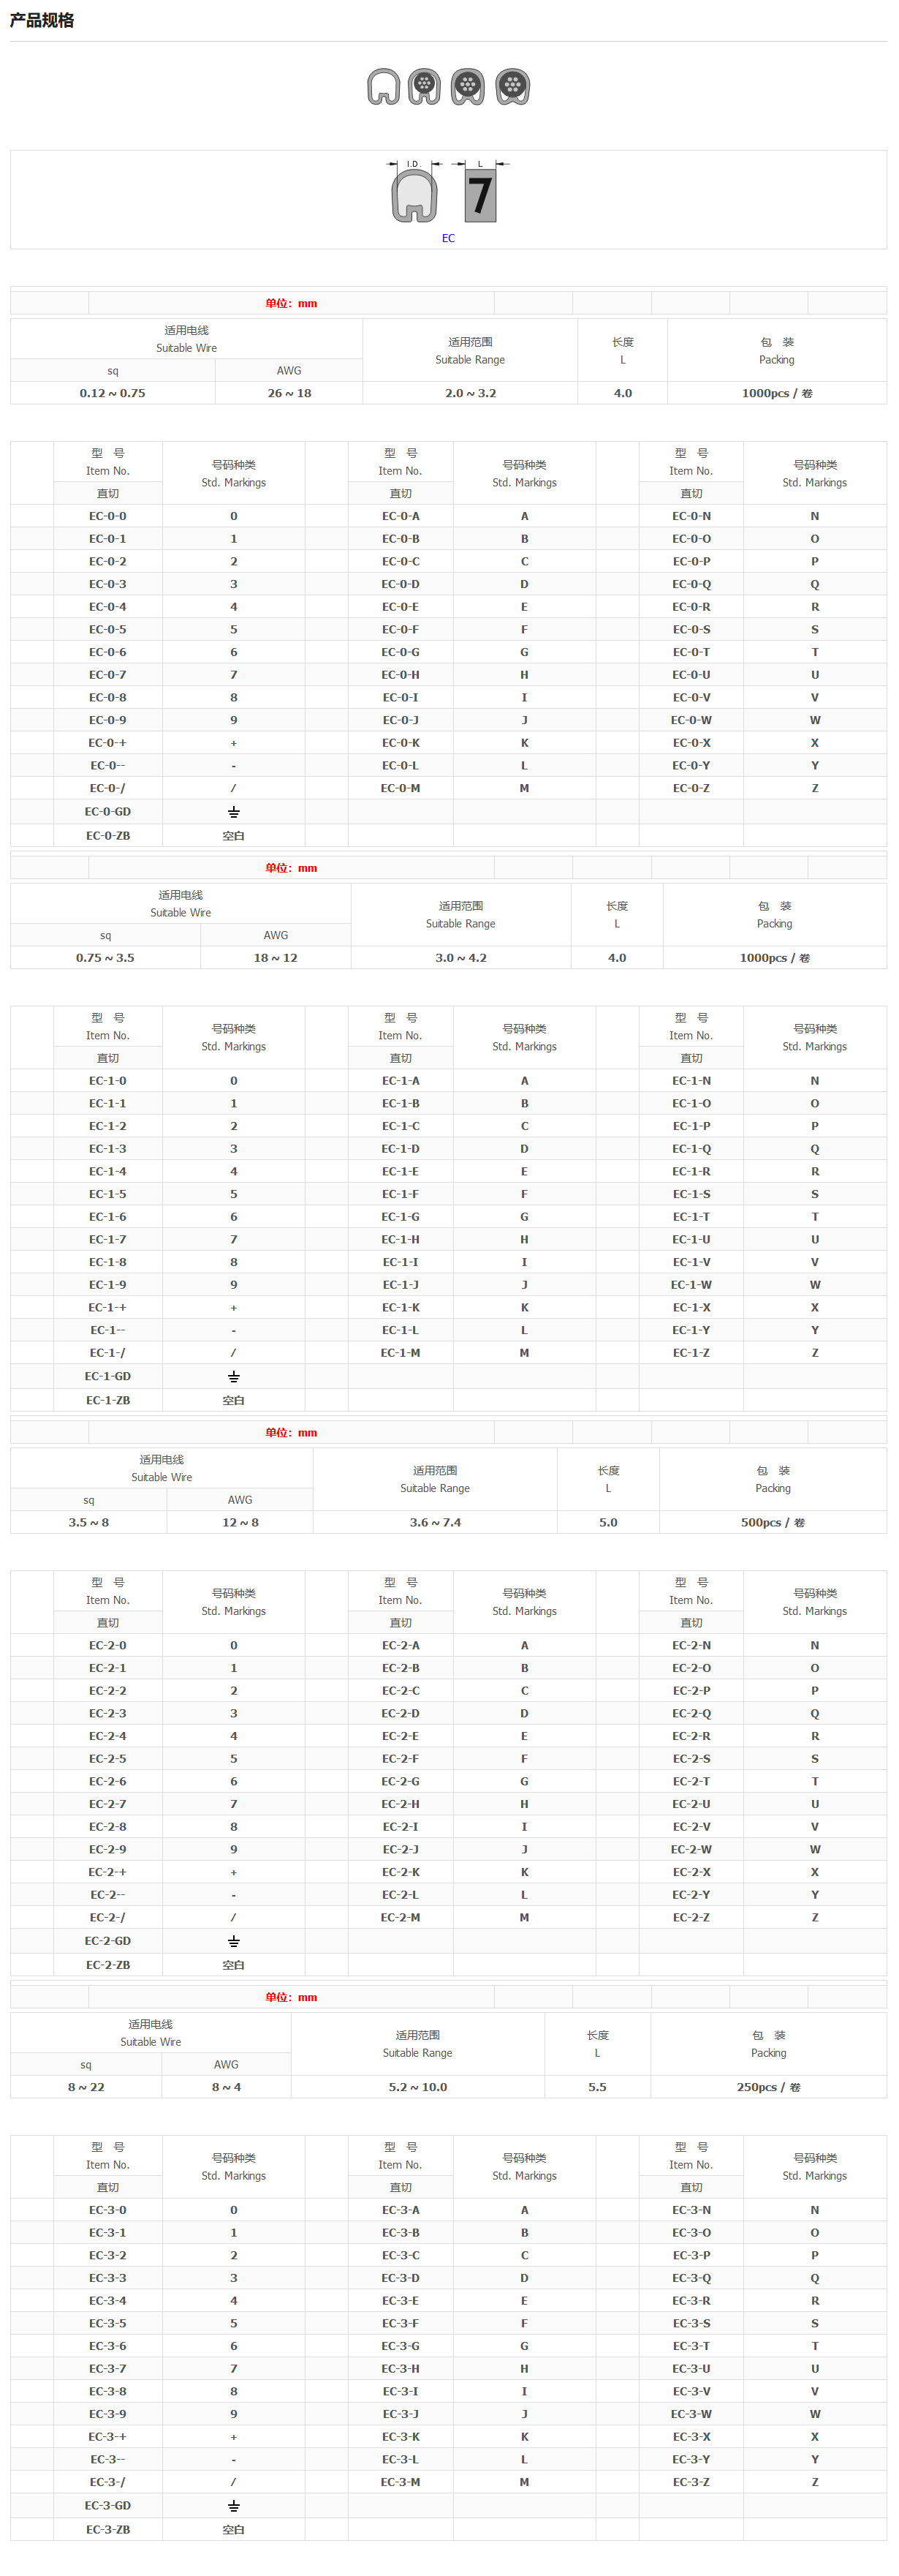Screen dimensions: 899x2576
Task: Select the 产品规格 heading
Action: [42, 20]
